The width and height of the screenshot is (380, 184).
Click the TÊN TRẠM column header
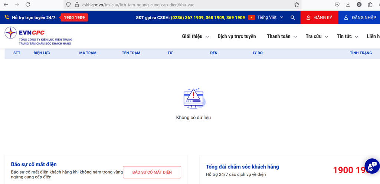[131, 53]
